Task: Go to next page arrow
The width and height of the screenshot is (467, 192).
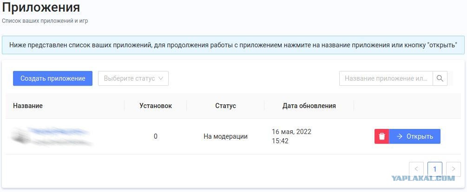Action: pos(454,169)
